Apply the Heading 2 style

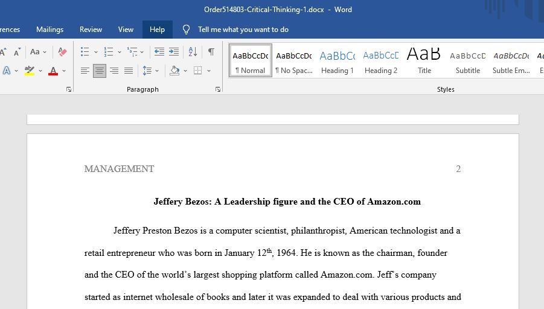380,61
